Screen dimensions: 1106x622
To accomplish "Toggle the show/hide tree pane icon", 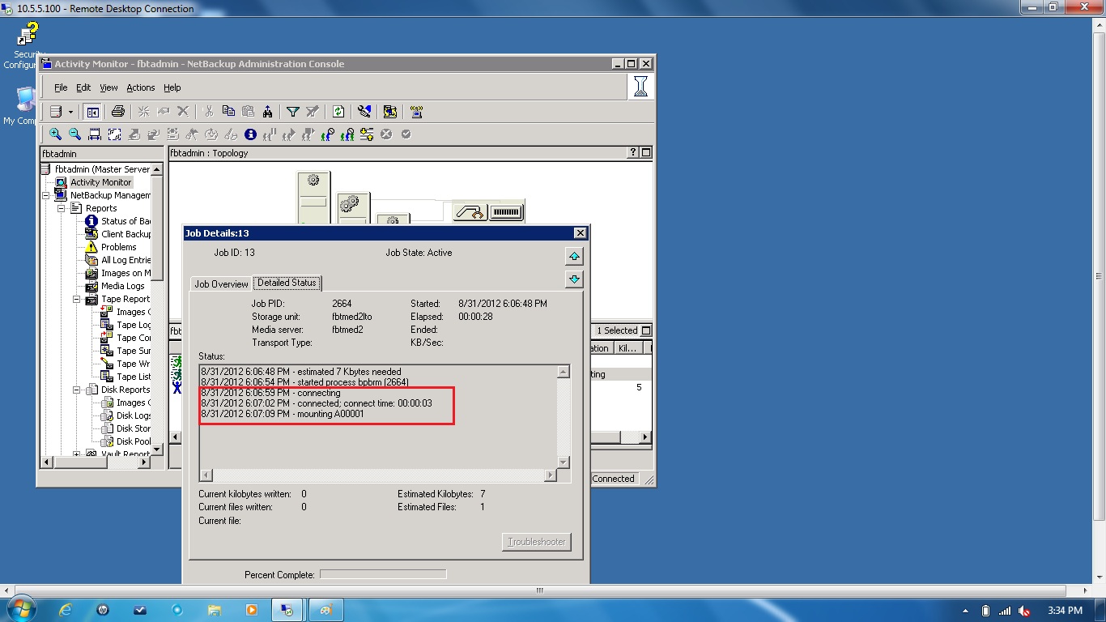I will 92,111.
